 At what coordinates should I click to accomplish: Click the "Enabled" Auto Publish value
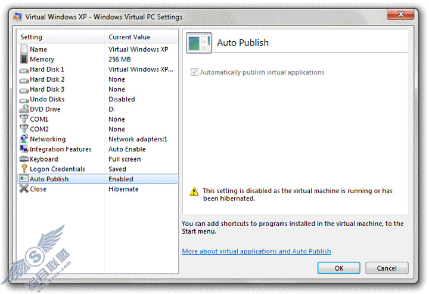(x=120, y=179)
